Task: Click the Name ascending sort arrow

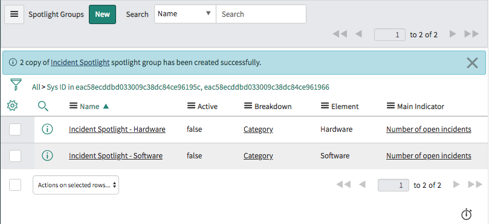Action: point(106,106)
